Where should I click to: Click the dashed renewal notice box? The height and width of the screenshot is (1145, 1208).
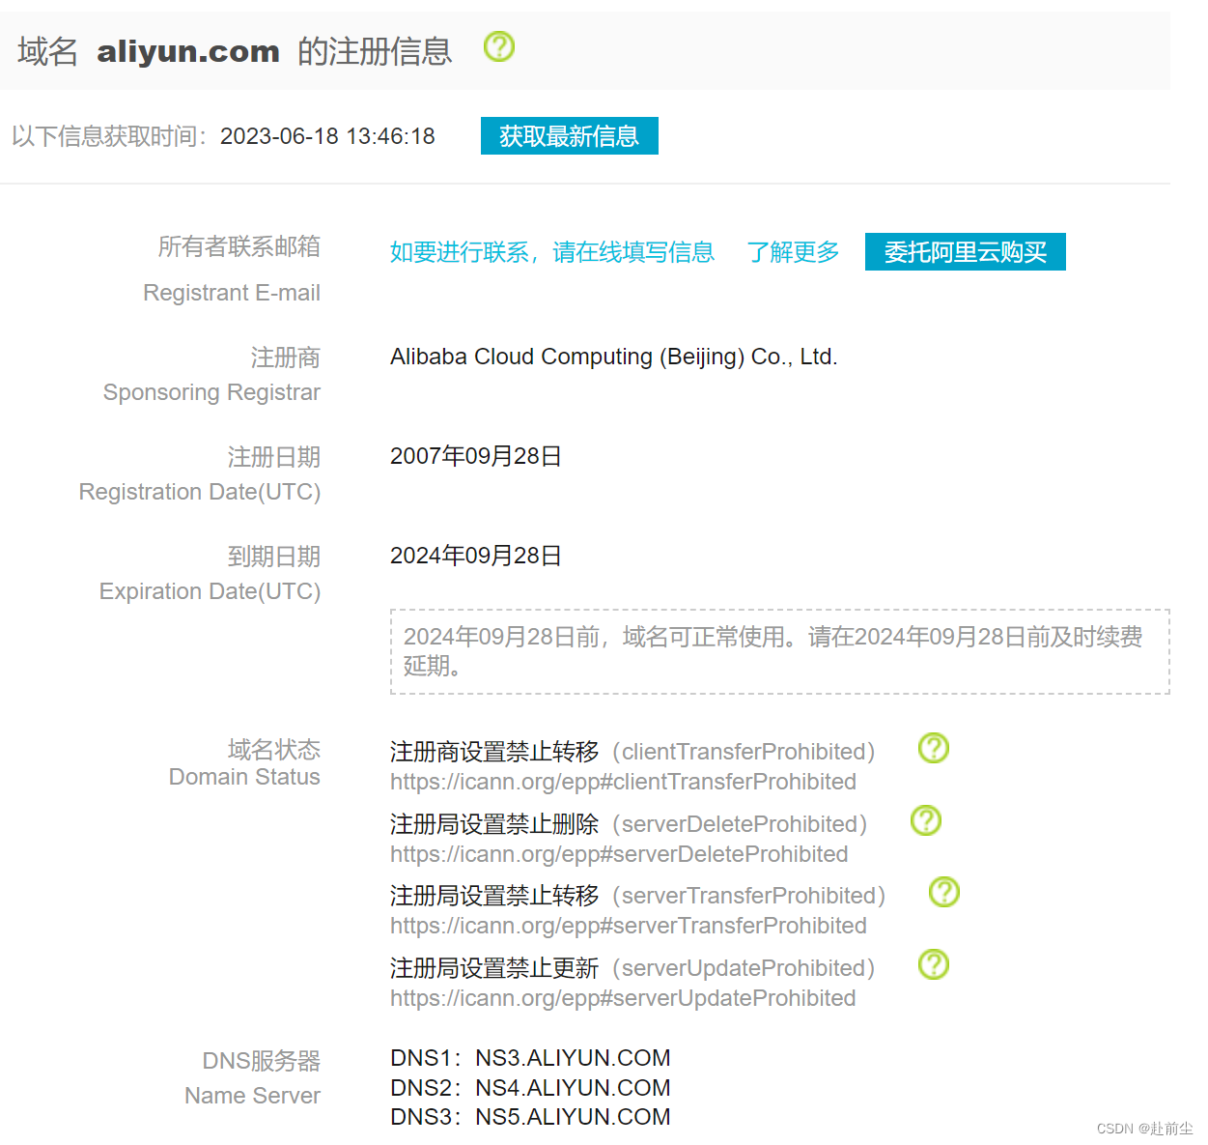pos(780,651)
